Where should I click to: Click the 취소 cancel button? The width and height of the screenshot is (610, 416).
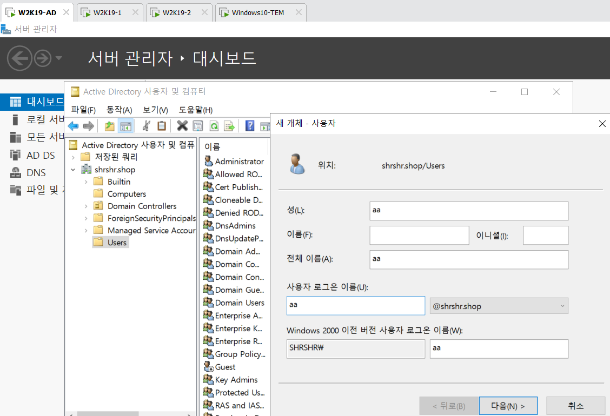tap(576, 406)
